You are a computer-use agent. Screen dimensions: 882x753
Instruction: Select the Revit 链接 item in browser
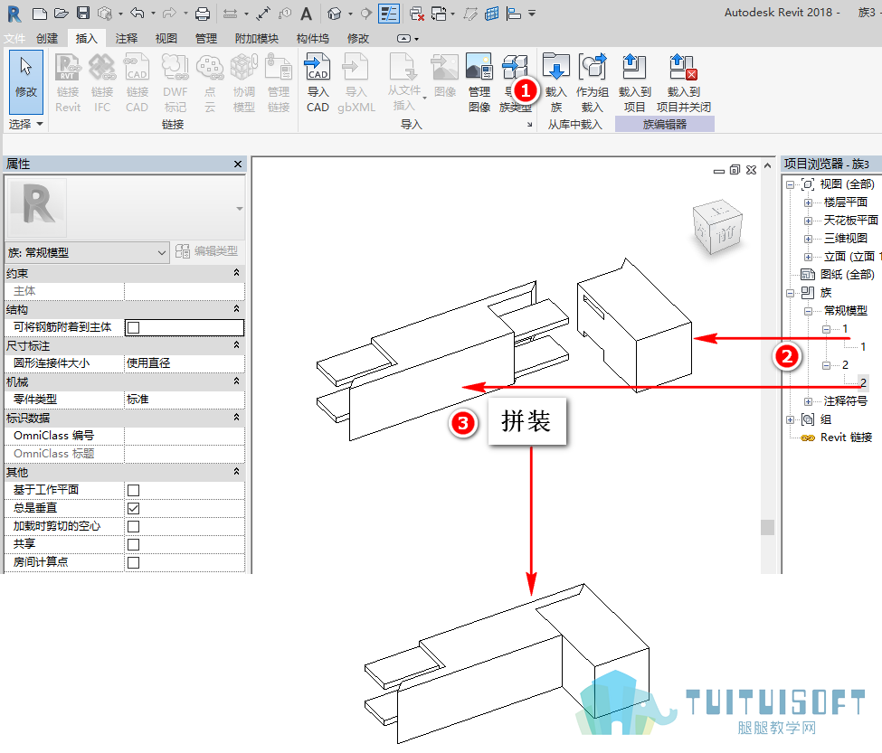tap(846, 438)
